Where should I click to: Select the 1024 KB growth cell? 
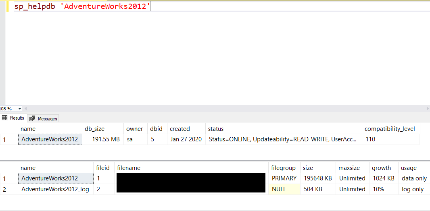383,178
